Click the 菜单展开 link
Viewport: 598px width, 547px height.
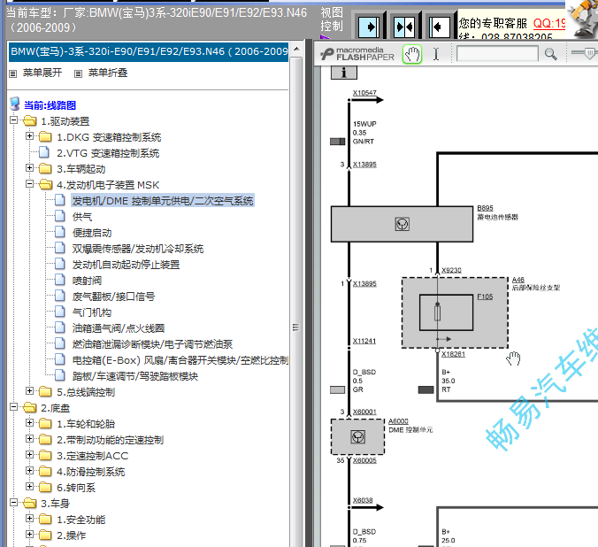(42, 73)
